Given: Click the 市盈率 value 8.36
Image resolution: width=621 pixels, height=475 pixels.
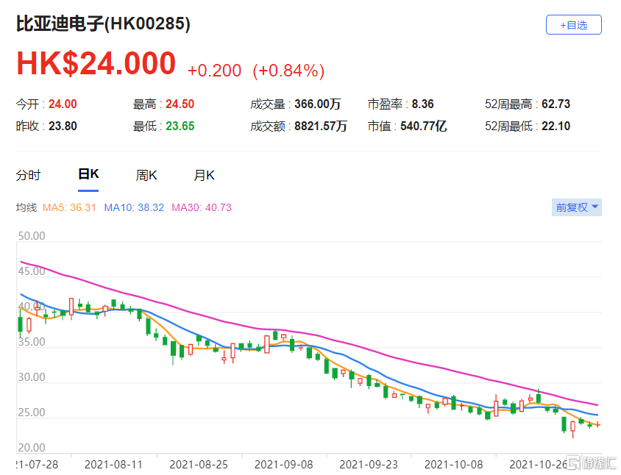Looking at the screenshot, I should click(422, 104).
